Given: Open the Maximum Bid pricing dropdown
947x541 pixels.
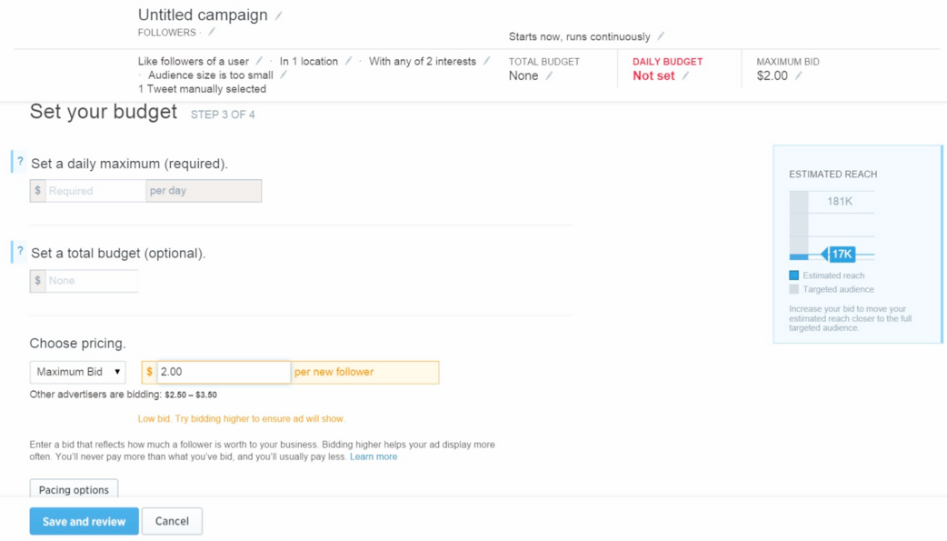Looking at the screenshot, I should pyautogui.click(x=78, y=372).
